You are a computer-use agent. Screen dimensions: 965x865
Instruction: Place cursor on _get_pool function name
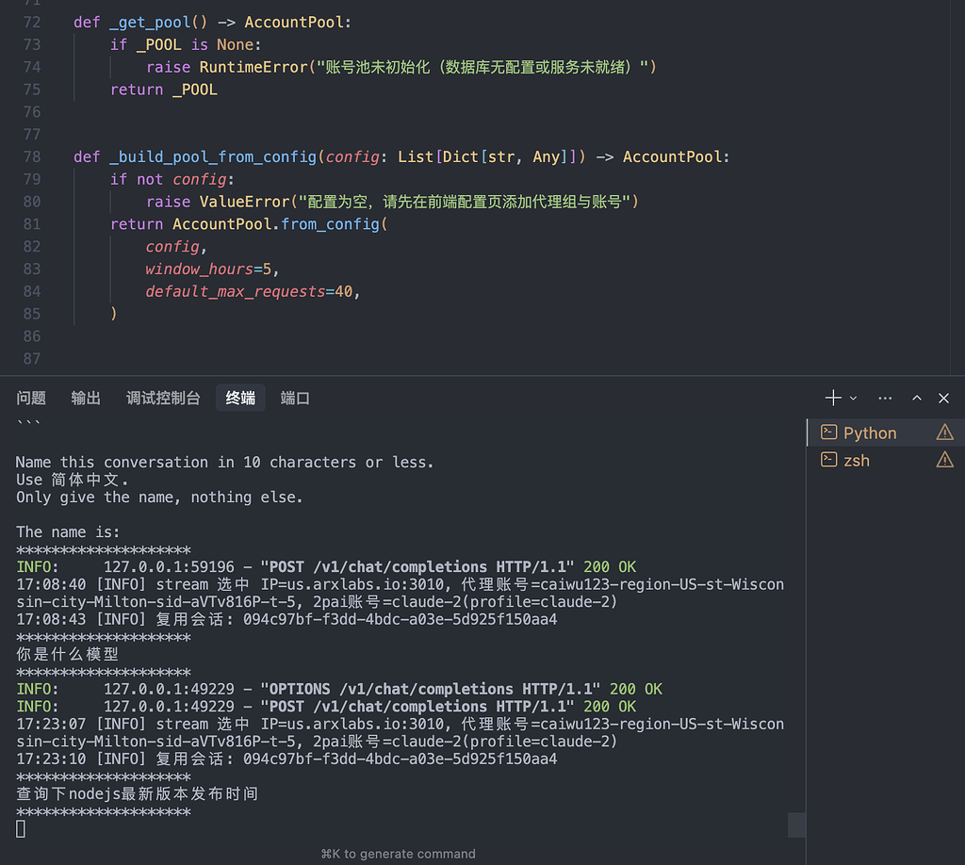(151, 23)
